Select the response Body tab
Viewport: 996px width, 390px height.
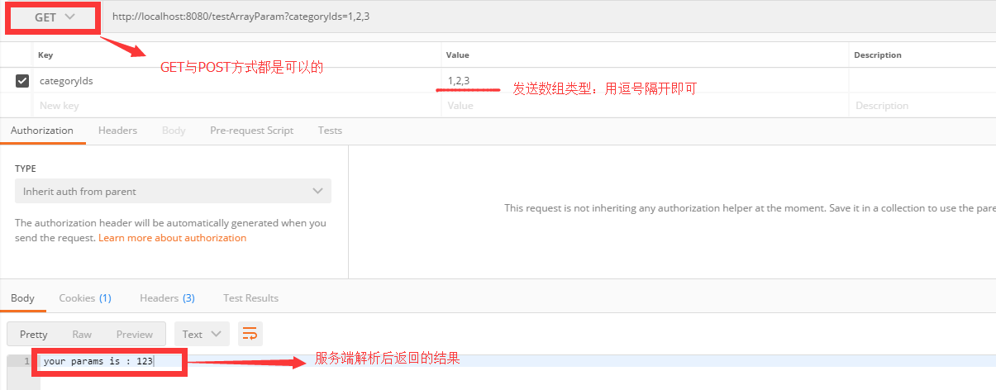point(22,298)
